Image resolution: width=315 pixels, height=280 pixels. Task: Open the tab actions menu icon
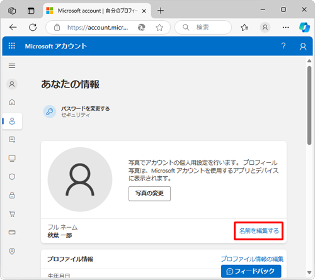[31, 11]
